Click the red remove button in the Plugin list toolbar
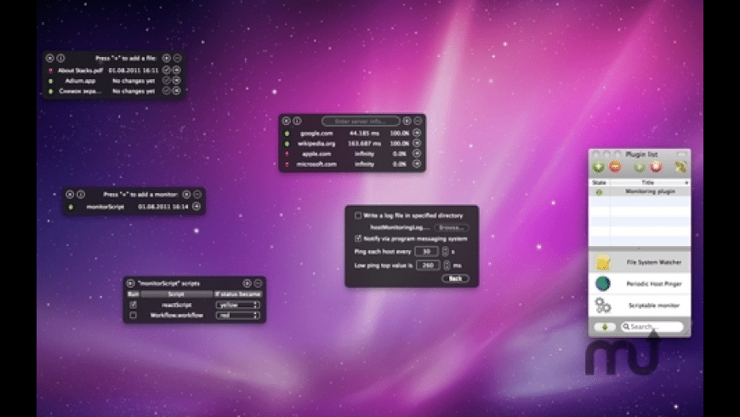740x417 pixels. 614,167
